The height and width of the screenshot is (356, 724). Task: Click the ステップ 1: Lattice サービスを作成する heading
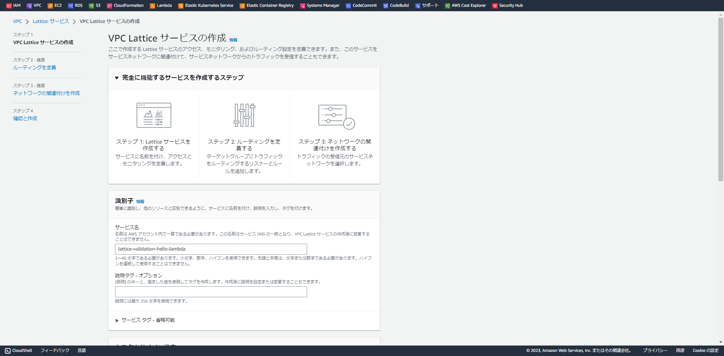[154, 145]
